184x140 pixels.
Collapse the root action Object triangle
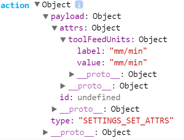pos(37,4)
